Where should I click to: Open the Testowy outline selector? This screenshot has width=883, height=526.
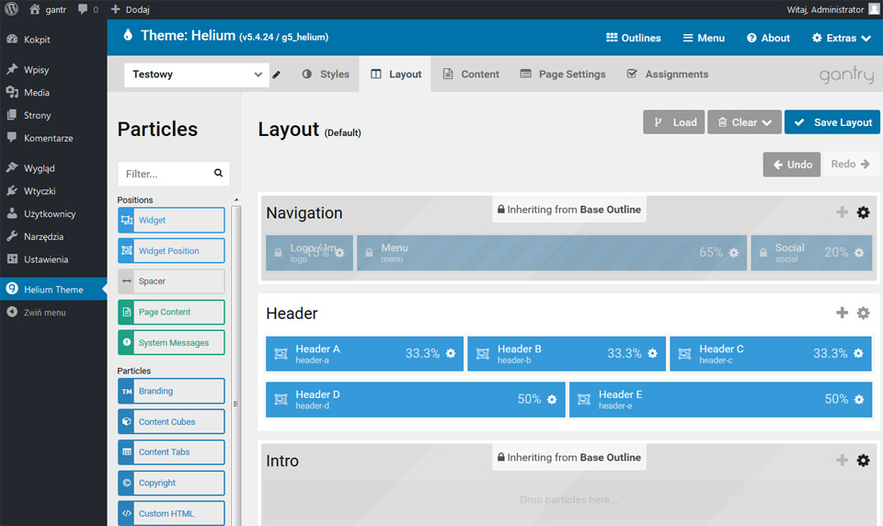(x=197, y=74)
